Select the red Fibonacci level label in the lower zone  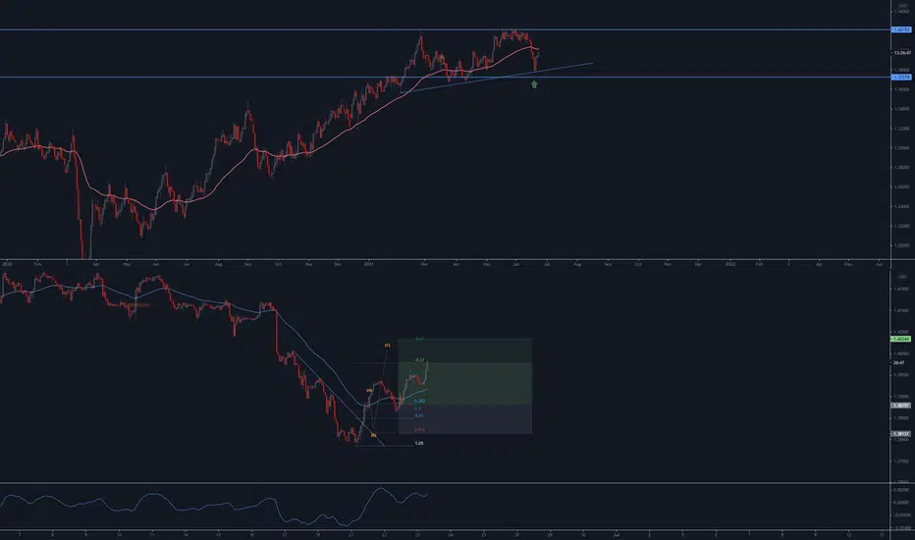point(419,430)
